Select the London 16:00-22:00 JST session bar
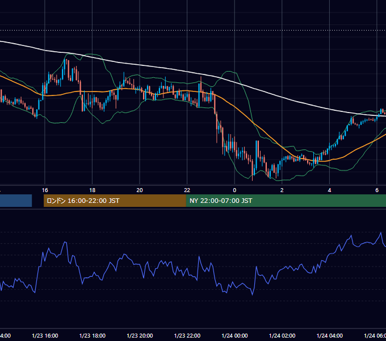Image resolution: width=386 pixels, height=341 pixels. [115, 201]
